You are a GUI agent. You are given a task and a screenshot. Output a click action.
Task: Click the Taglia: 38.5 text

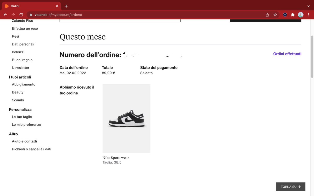112,163
